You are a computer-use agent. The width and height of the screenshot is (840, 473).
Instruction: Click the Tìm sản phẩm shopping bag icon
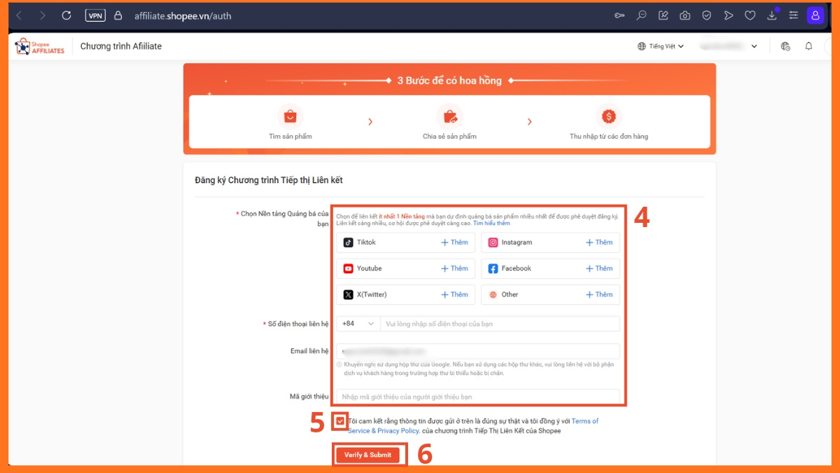coord(289,116)
